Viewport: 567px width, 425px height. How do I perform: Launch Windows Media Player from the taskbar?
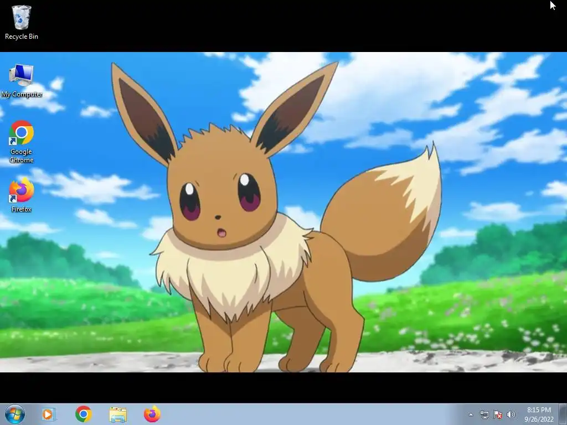(49, 414)
